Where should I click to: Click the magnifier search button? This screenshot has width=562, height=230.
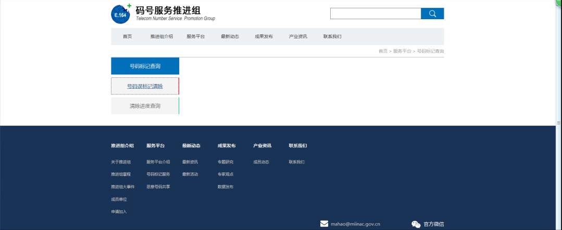(x=432, y=13)
